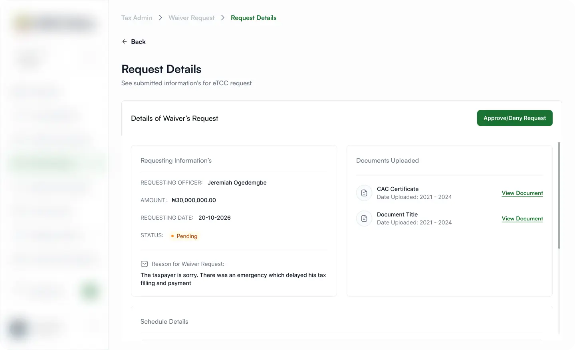This screenshot has height=350, width=575.
Task: Click the chevron after Waiver Request breadcrumb
Action: 222,18
